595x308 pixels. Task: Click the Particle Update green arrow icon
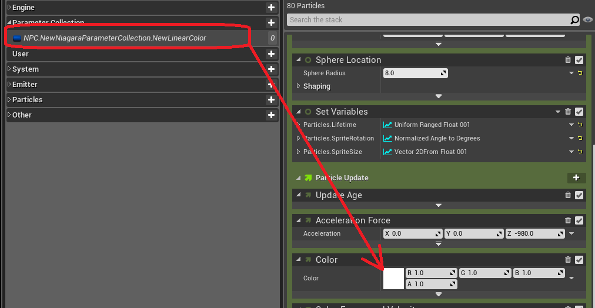pos(308,178)
